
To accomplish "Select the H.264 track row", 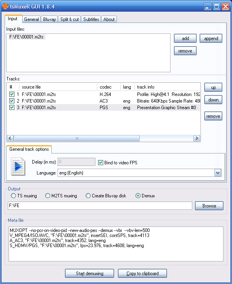I will [104, 94].
